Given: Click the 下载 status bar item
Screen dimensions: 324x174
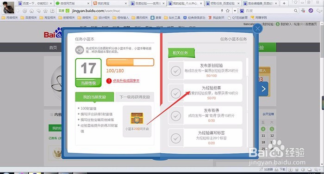Looking at the screenshot, I should click(x=280, y=169).
